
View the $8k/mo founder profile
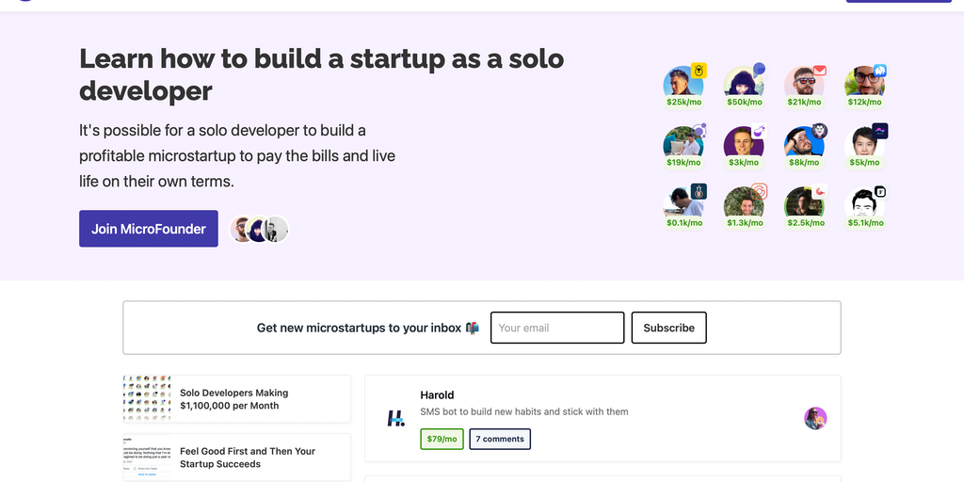point(803,142)
